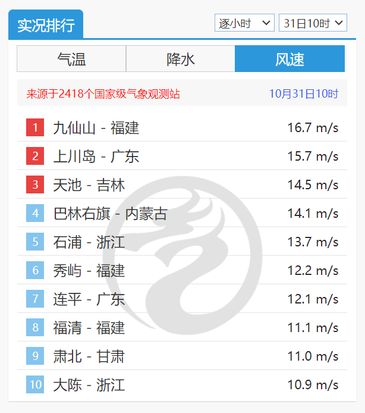Select station 石浦 - 浙江

tap(89, 242)
